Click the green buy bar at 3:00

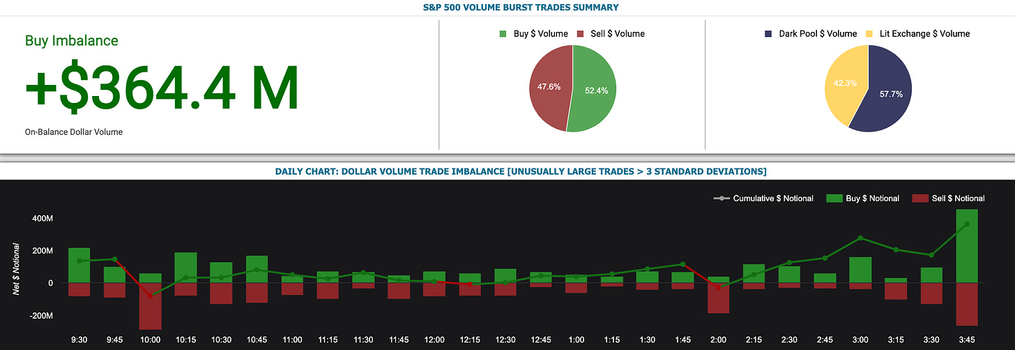pos(860,270)
